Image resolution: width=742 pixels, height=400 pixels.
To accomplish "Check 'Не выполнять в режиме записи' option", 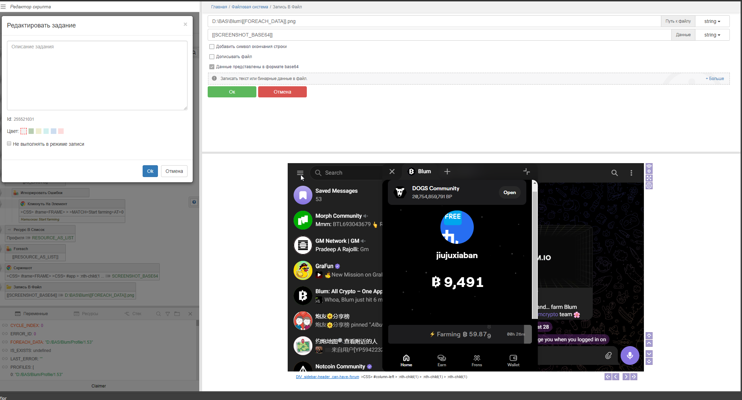I will pos(9,144).
